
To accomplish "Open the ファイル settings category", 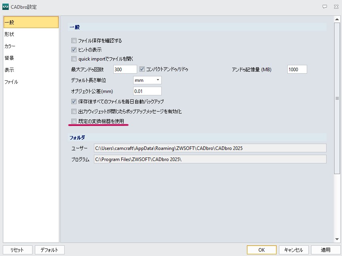I will click(31, 82).
